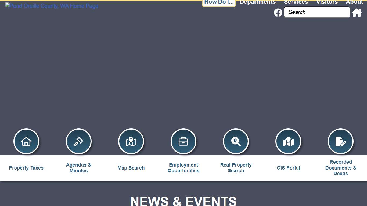The height and width of the screenshot is (206, 367).
Task: Select the Real Property Search magnifier icon
Action: (236, 141)
